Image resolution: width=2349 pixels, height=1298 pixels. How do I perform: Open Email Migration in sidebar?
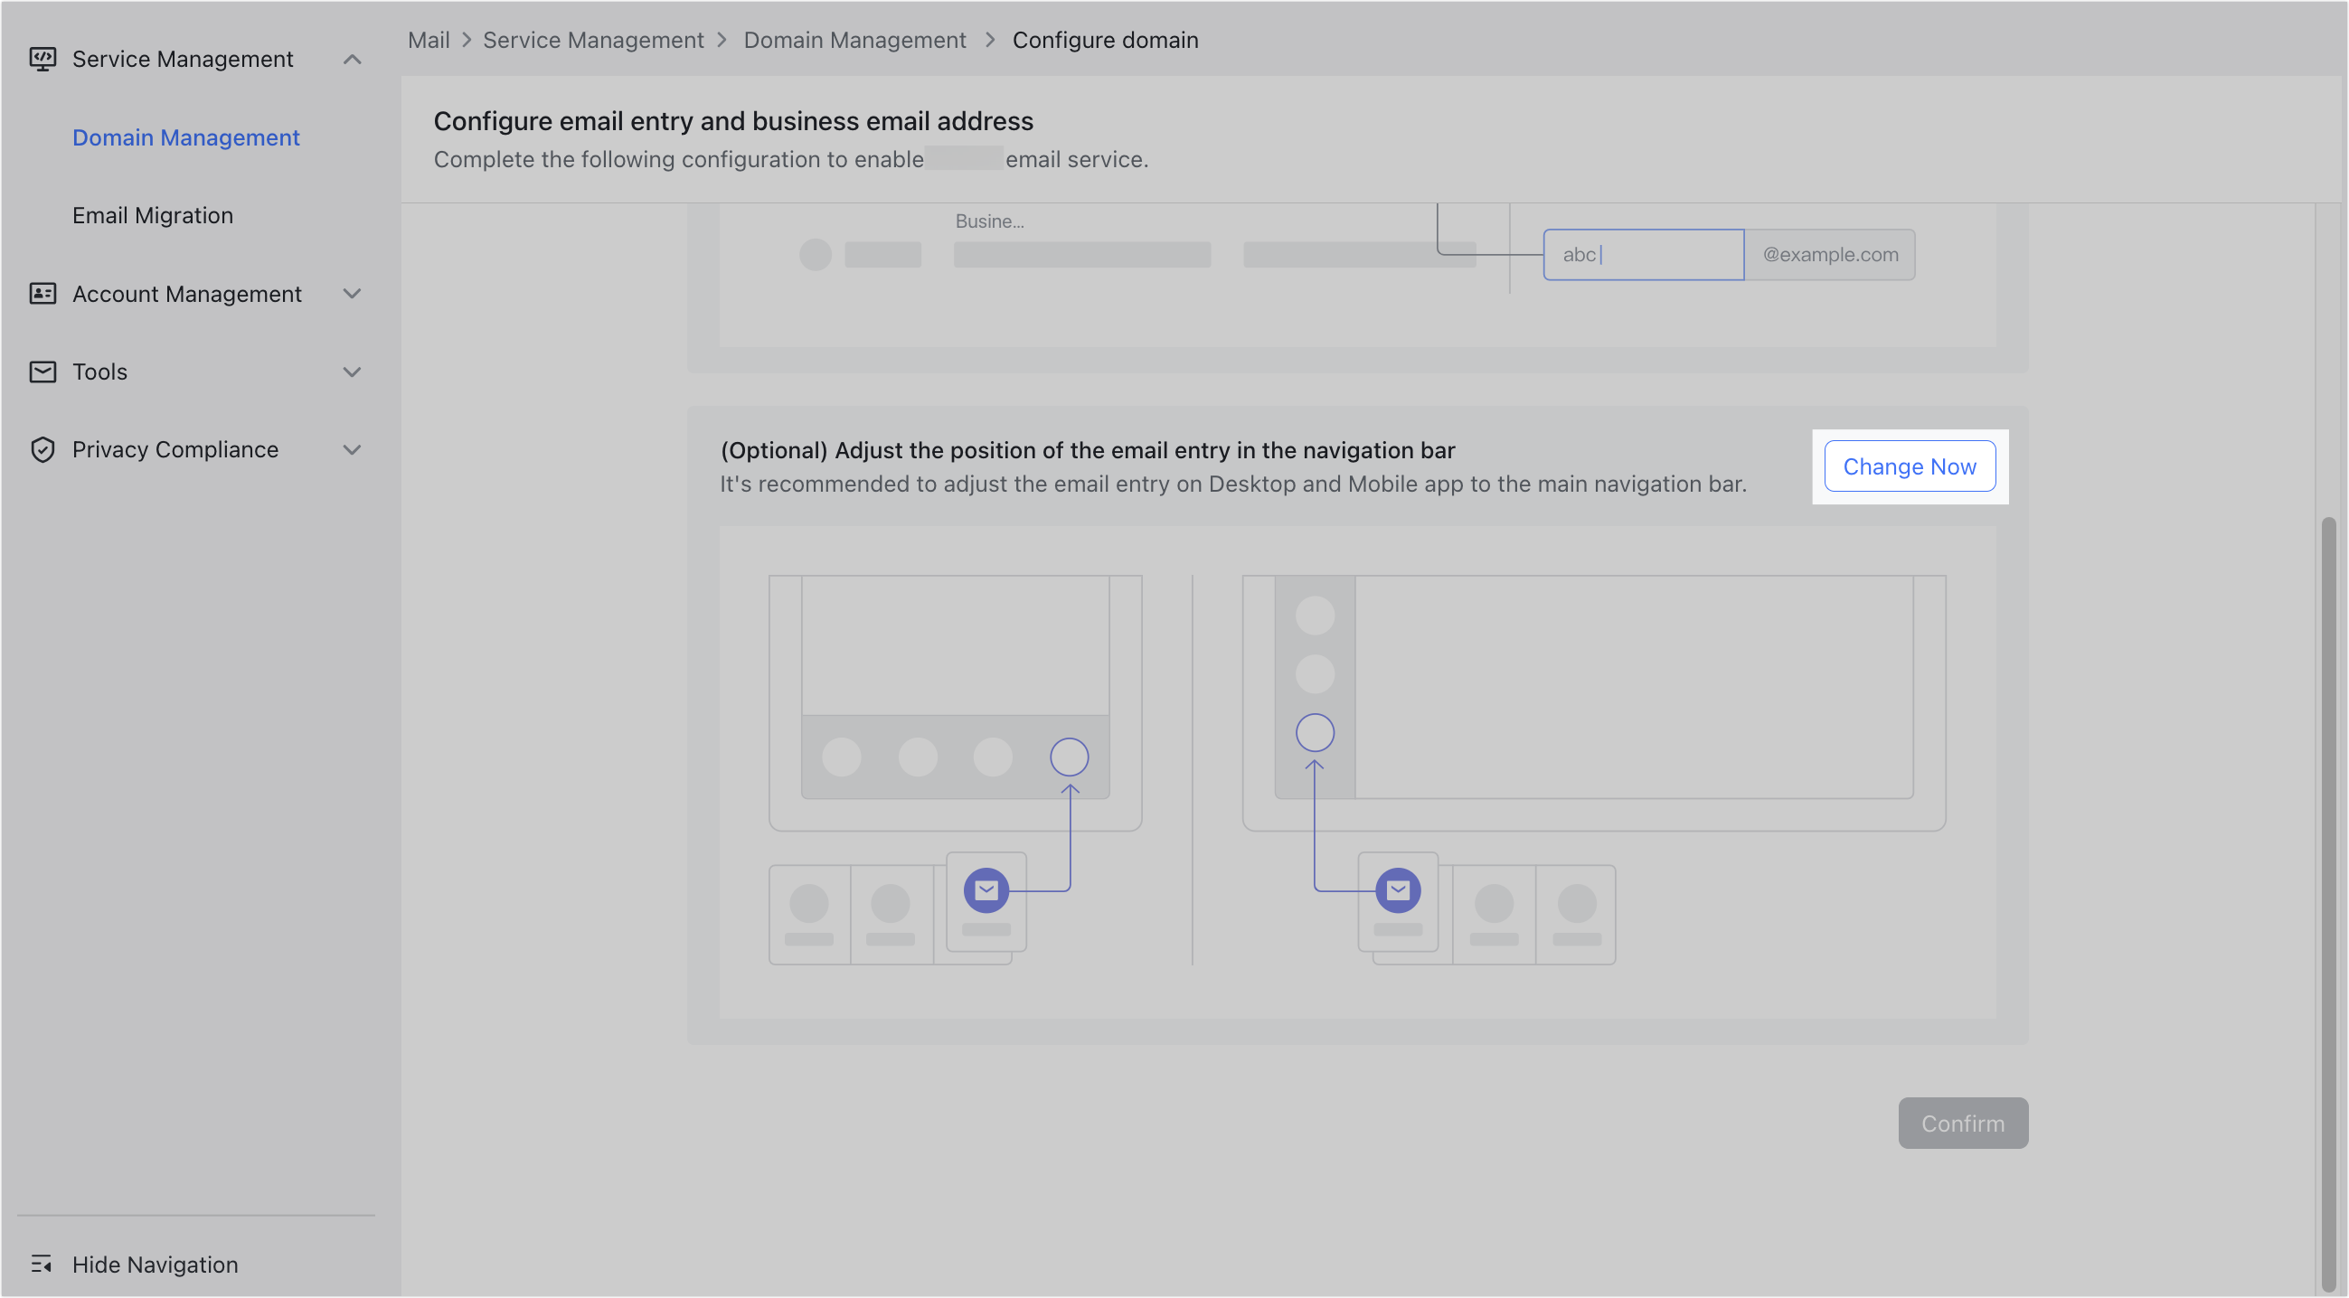coord(152,215)
